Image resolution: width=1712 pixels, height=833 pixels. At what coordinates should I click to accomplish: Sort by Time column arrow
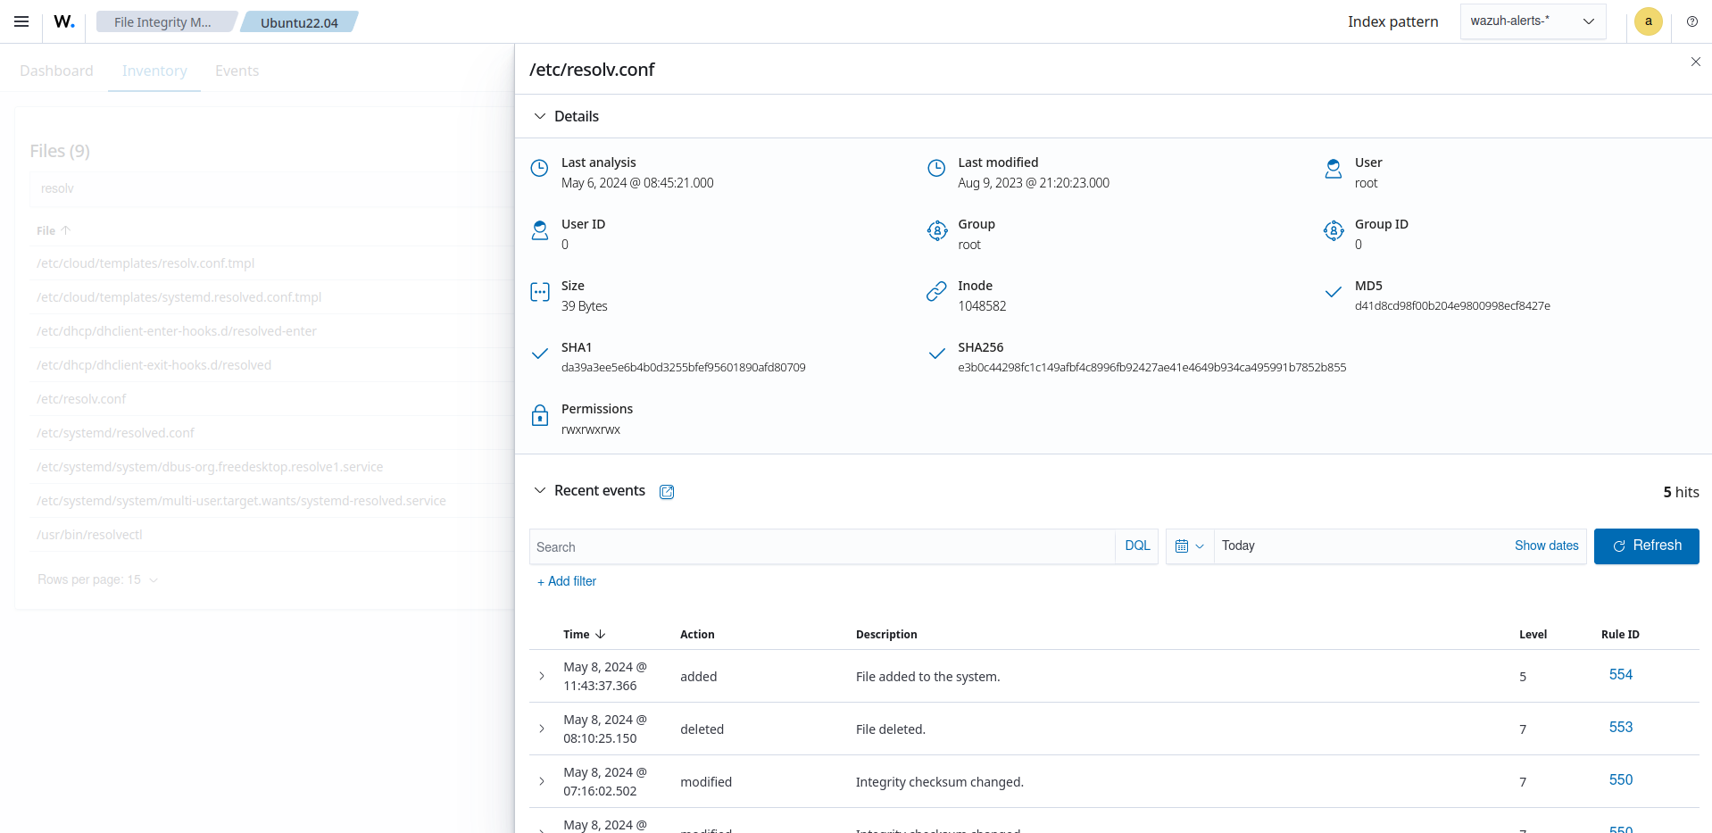click(x=600, y=635)
